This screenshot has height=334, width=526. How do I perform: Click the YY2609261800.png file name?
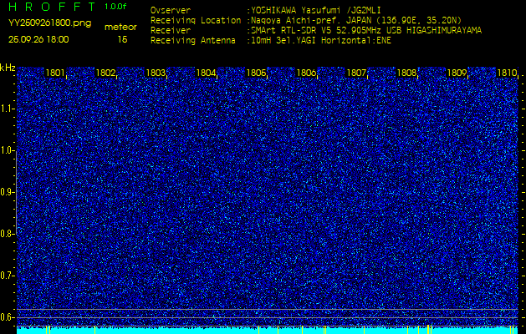coord(50,23)
